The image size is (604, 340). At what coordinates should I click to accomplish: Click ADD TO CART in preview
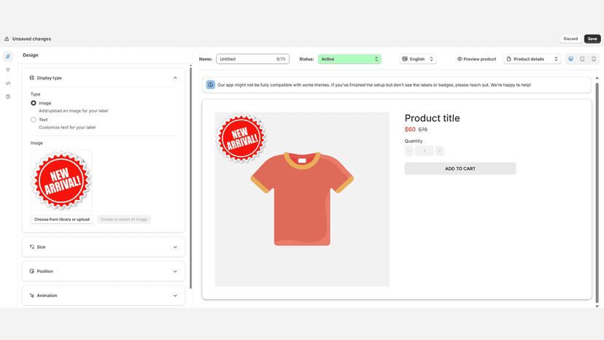[x=460, y=169]
